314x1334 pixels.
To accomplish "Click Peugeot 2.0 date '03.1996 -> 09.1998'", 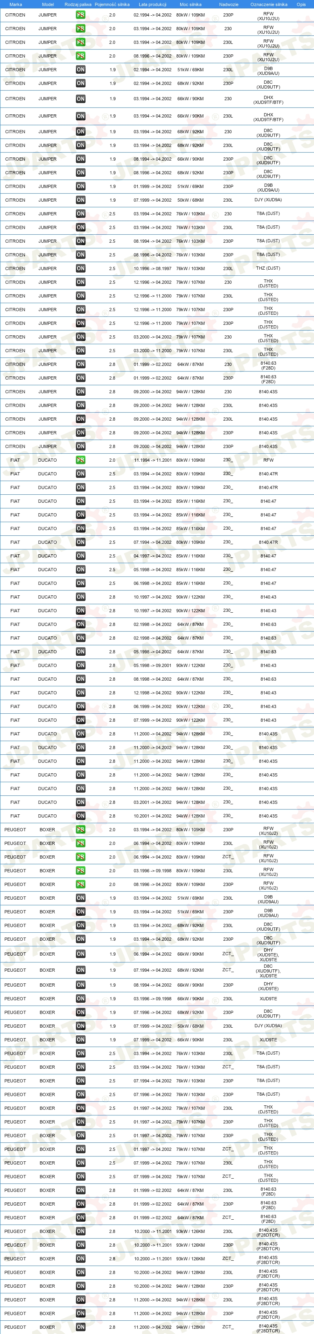I will coord(152,871).
